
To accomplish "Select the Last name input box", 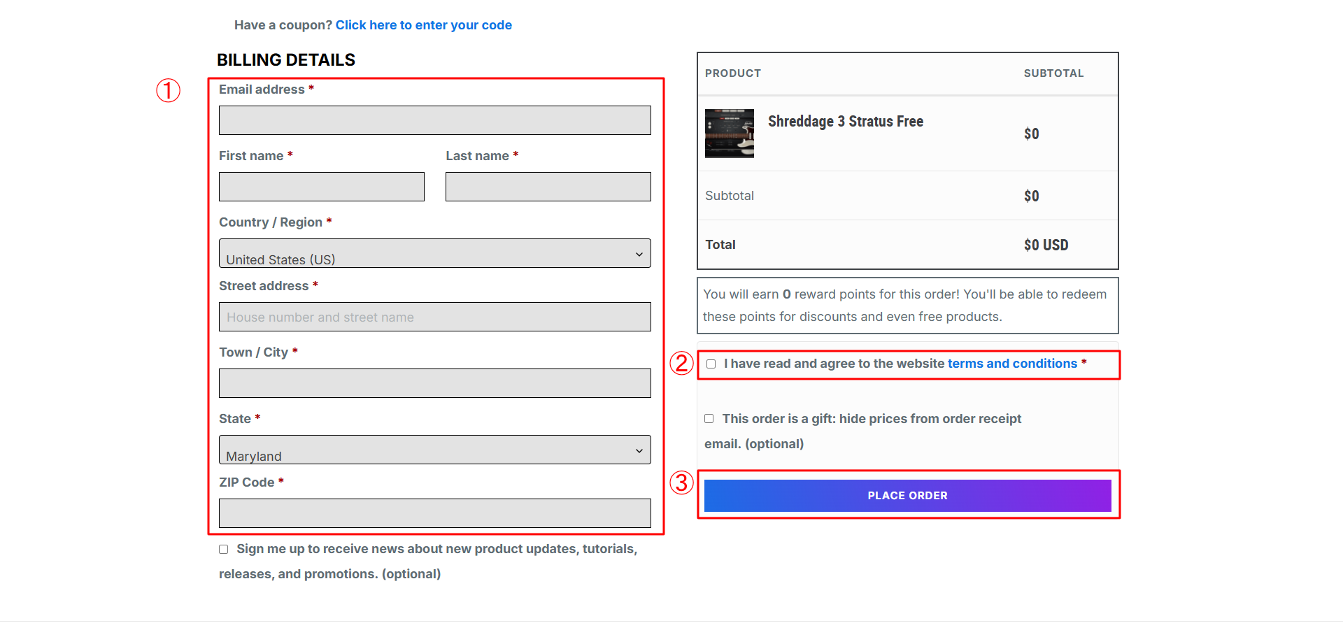I will coord(548,187).
